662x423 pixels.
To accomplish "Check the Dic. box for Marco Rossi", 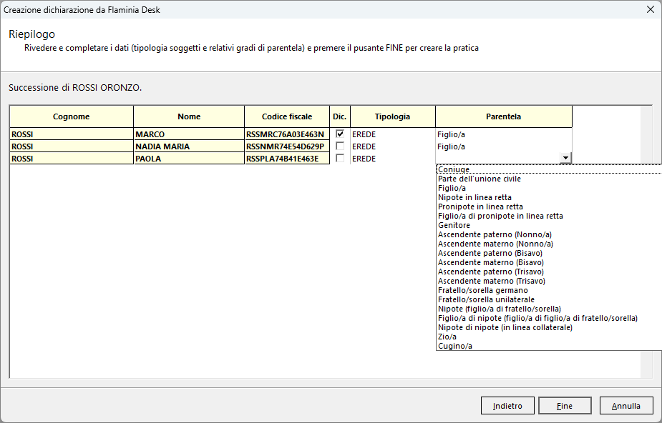I will pos(340,134).
